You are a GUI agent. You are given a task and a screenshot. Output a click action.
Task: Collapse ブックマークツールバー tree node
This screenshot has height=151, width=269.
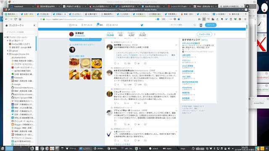5,37
